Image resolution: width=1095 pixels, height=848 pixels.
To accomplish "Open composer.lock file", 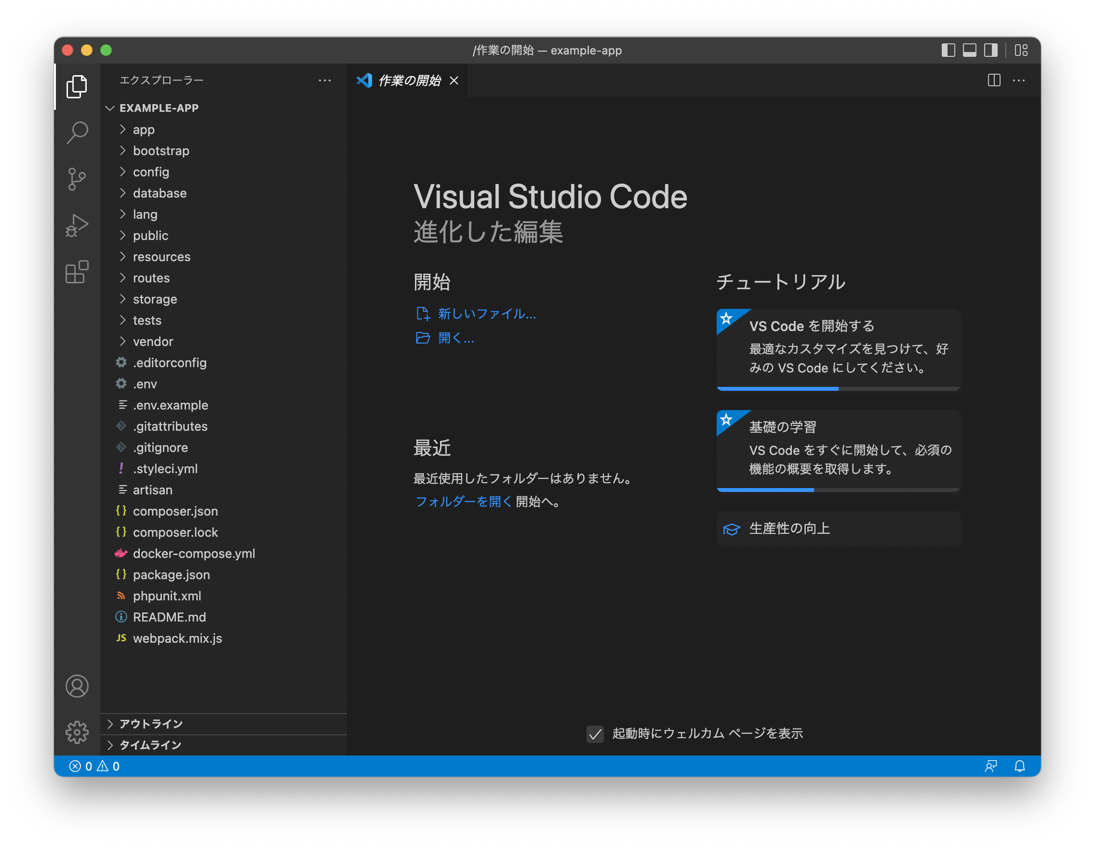I will [x=224, y=532].
